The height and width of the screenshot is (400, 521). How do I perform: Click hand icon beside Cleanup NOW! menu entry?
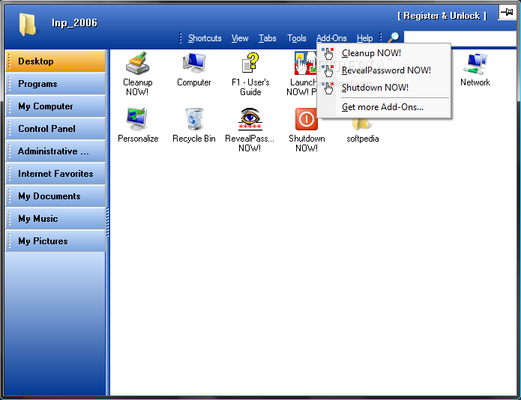[x=328, y=53]
